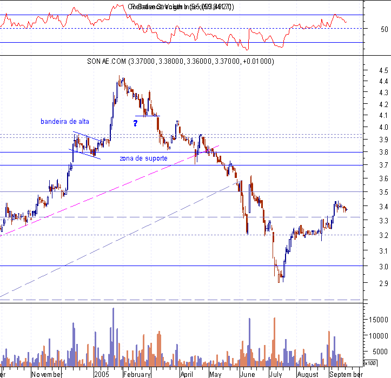Click the 3.6 price axis label
Image resolution: width=391 pixels, height=378 pixels.
point(383,178)
